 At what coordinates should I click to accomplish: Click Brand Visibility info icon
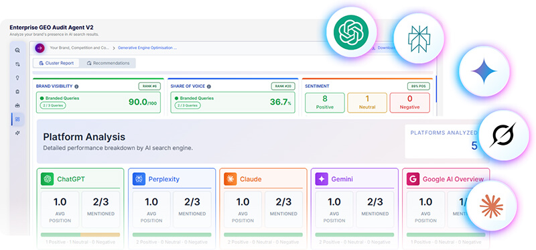pos(76,86)
